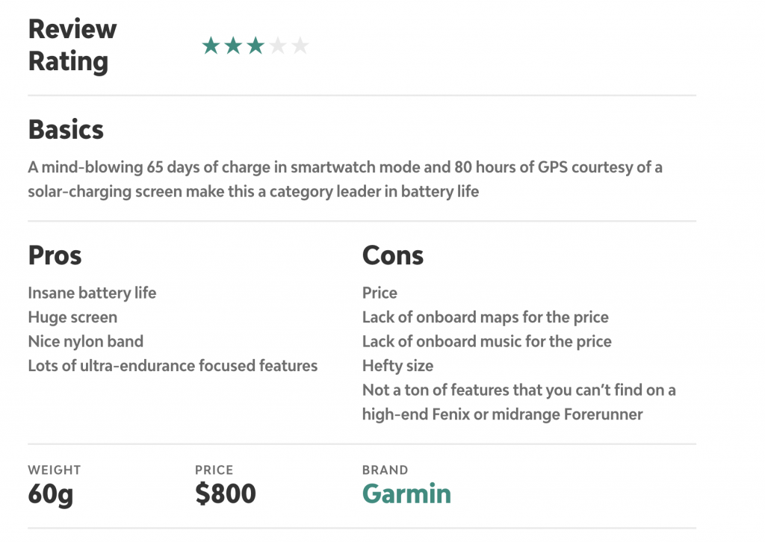The width and height of the screenshot is (765, 542).
Task: Click the first green rating star
Action: click(x=211, y=46)
